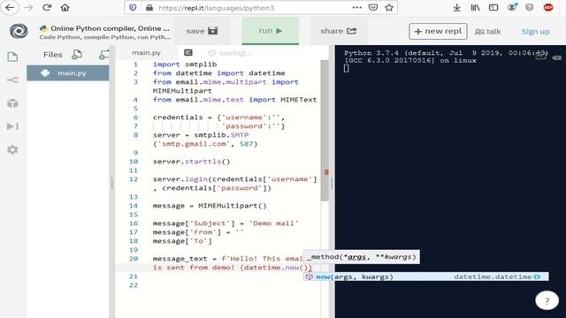Image resolution: width=566 pixels, height=318 pixels.
Task: Click the tracking protection shield icon
Action: tap(133, 8)
